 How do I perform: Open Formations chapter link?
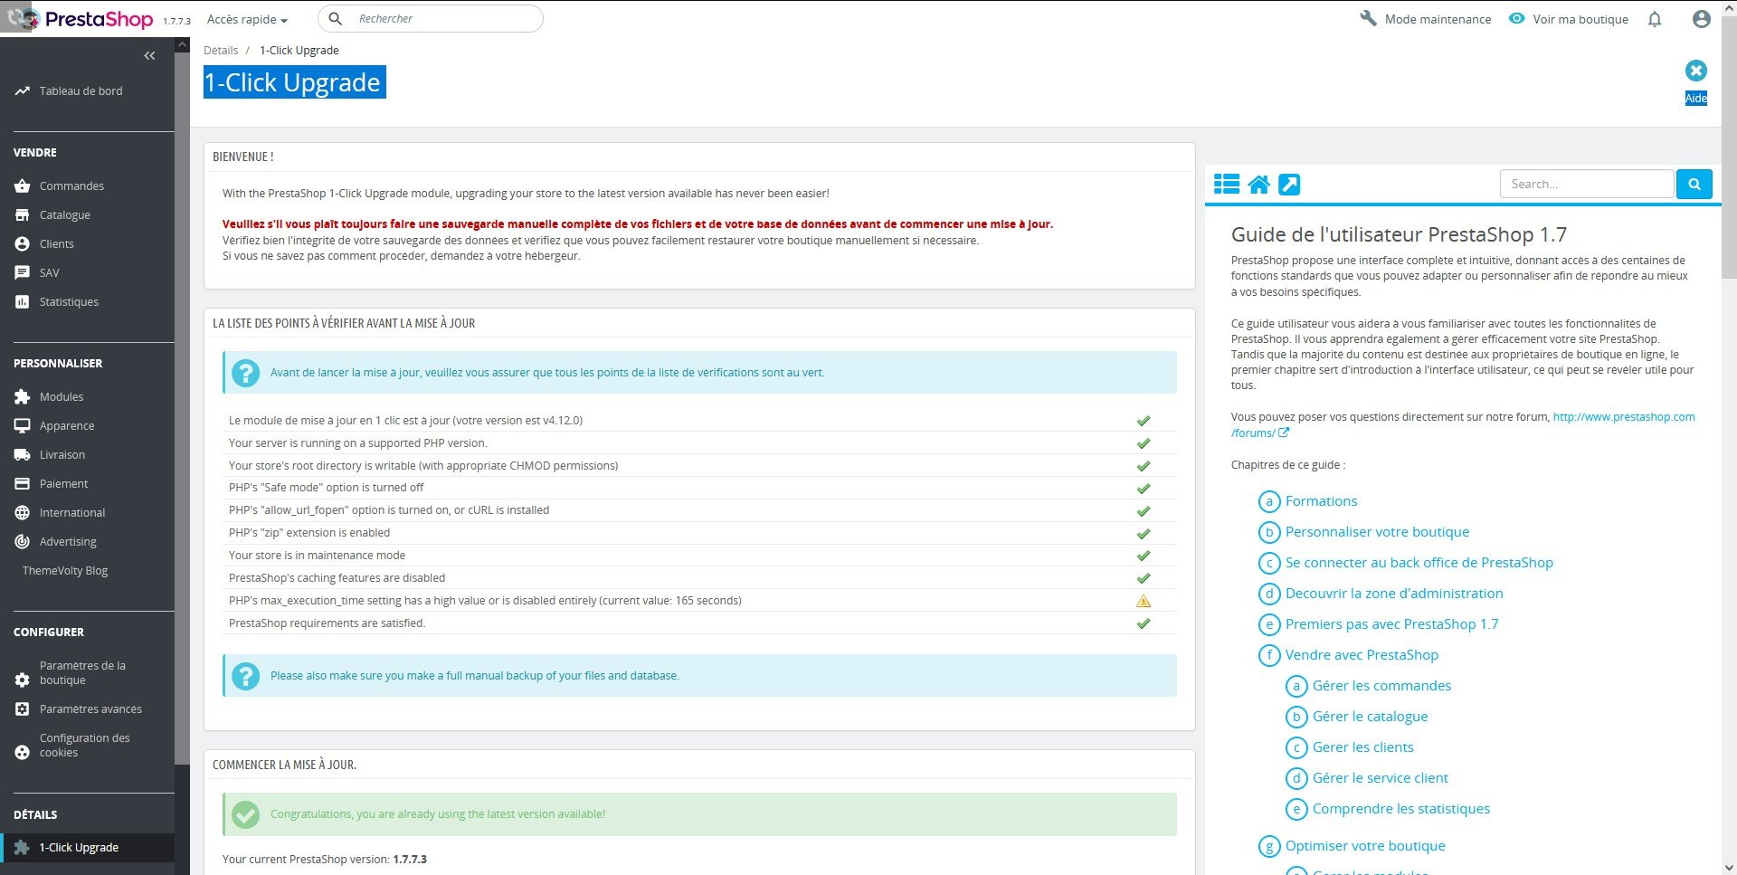[1321, 501]
